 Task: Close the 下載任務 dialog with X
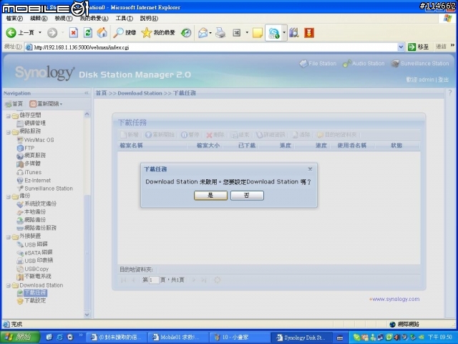point(310,169)
